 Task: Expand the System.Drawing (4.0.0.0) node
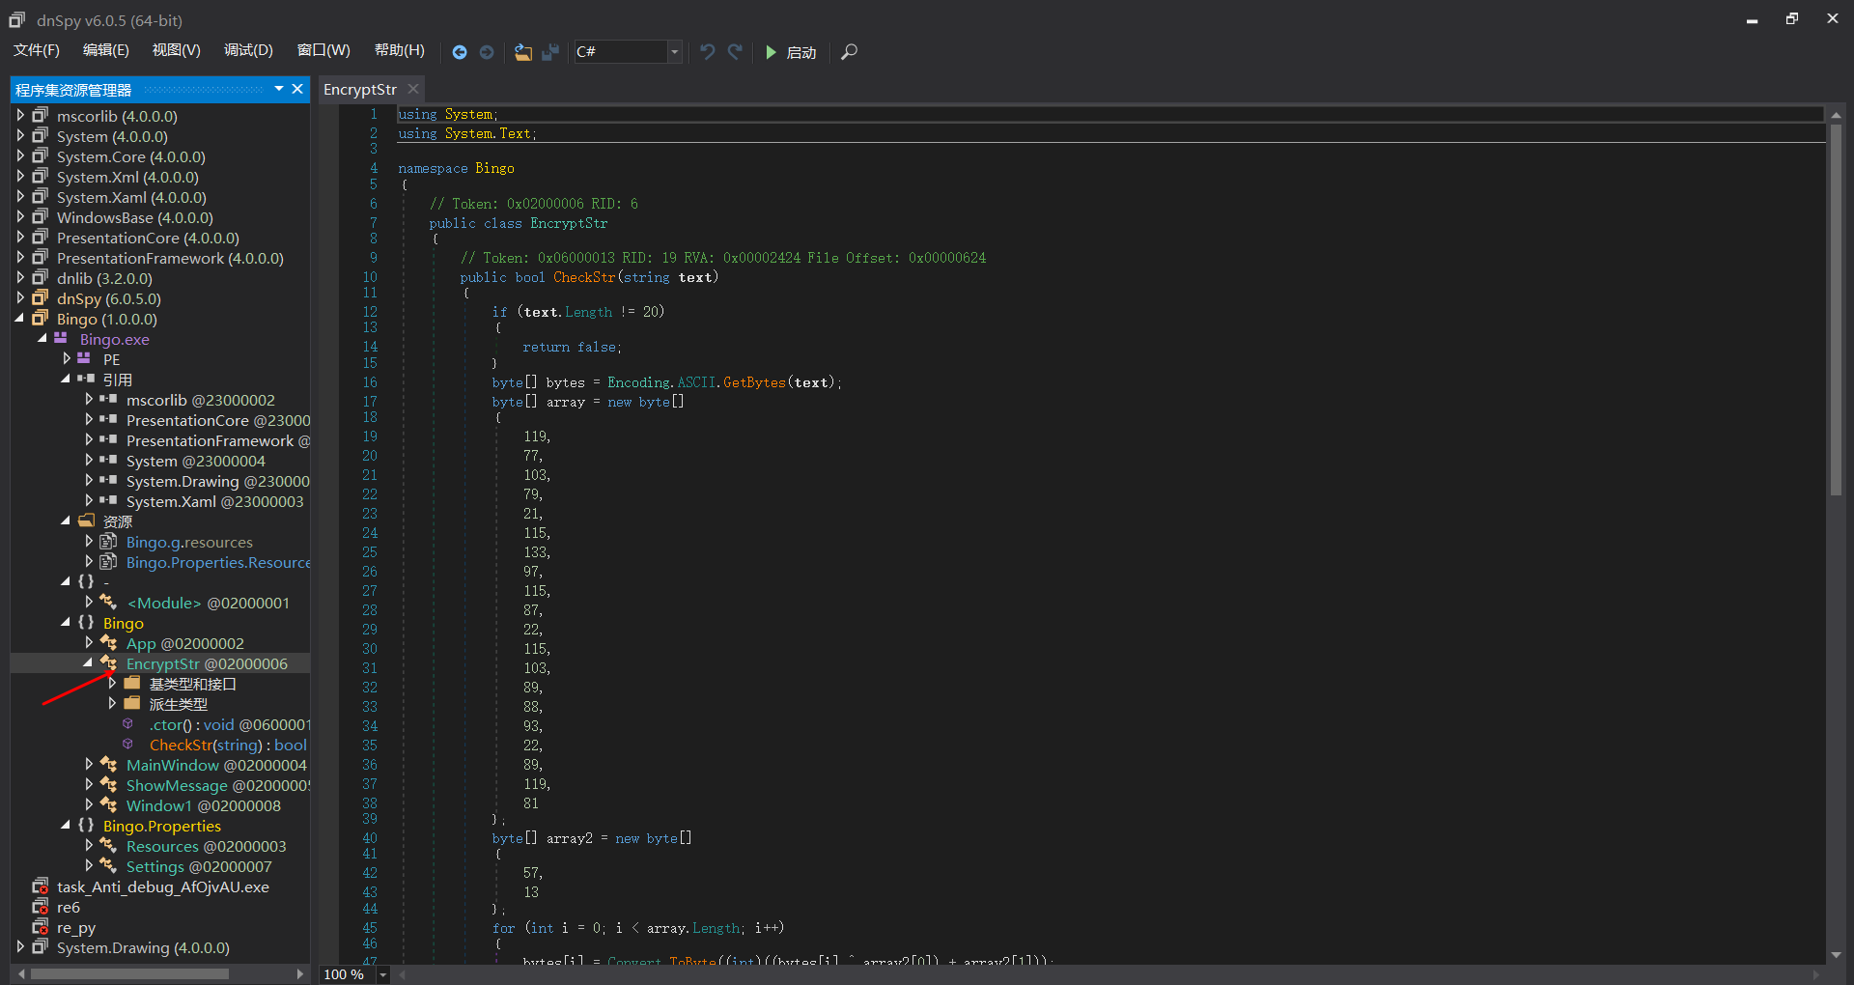[x=20, y=946]
